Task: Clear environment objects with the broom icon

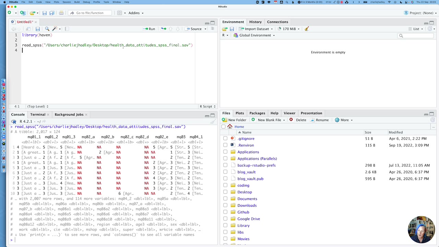Action: [x=307, y=29]
